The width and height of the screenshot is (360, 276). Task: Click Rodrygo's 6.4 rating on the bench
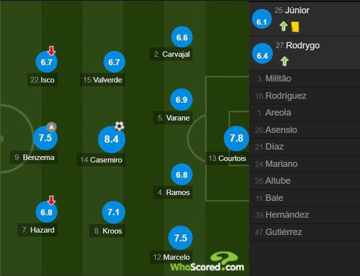(x=263, y=55)
